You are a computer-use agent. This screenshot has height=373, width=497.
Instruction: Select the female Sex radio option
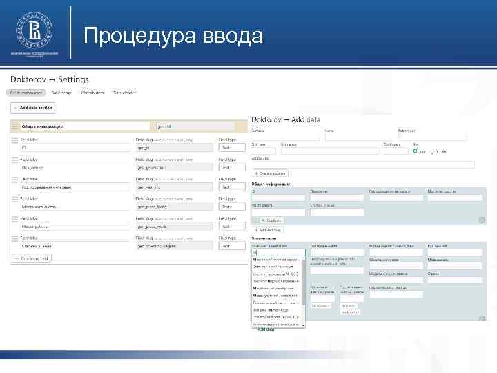(x=432, y=151)
